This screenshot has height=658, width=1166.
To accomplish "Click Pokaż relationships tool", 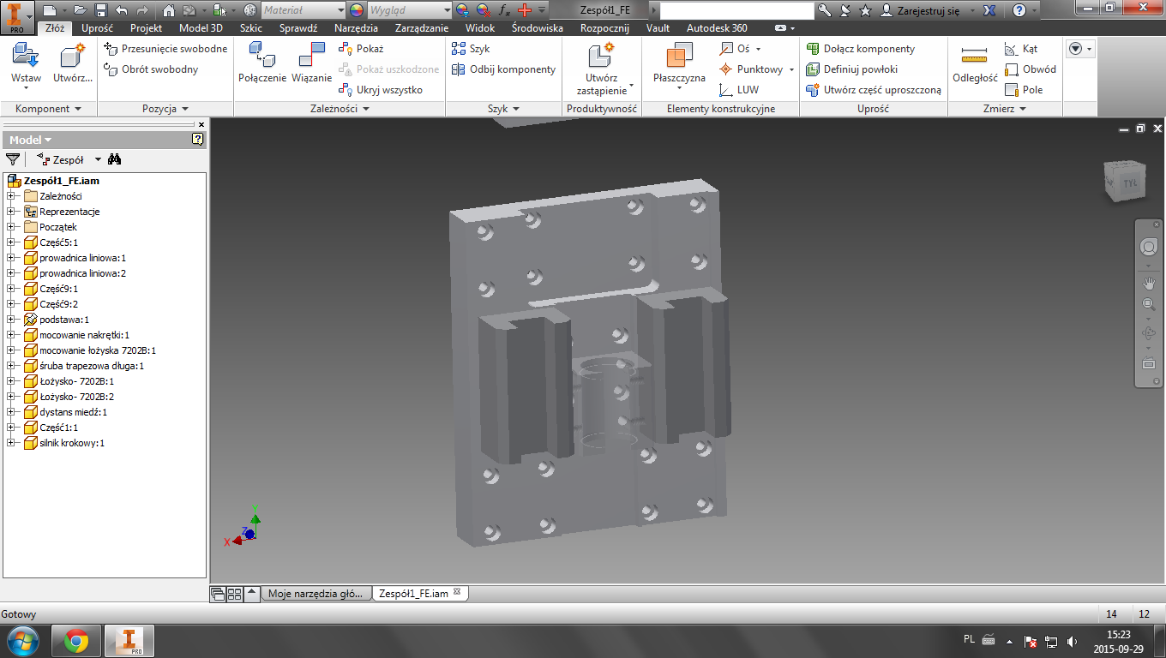I will [361, 49].
